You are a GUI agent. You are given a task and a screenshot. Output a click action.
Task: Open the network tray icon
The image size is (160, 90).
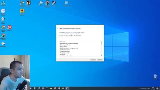[x=144, y=88]
